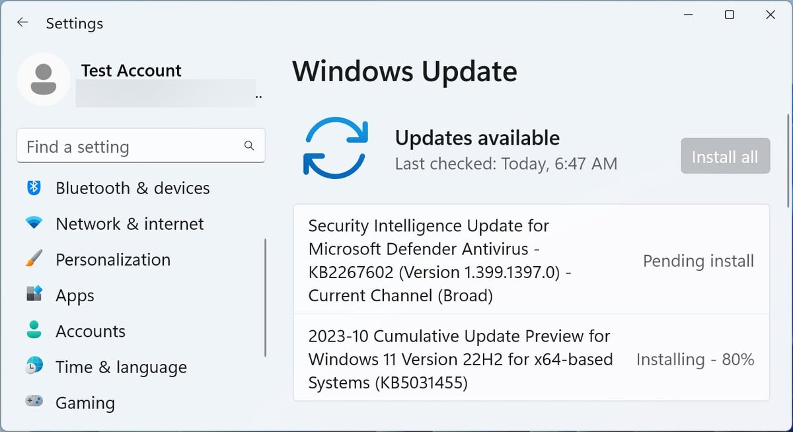Click the Apps icon in sidebar
This screenshot has height=432, width=793.
coord(34,295)
